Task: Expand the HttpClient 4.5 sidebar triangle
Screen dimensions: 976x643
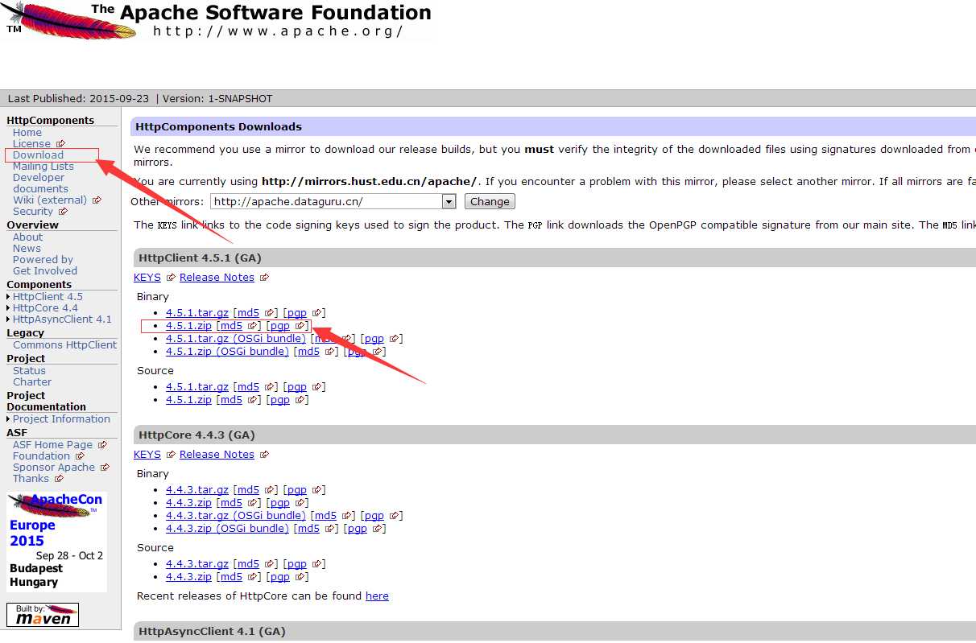Action: [8, 297]
